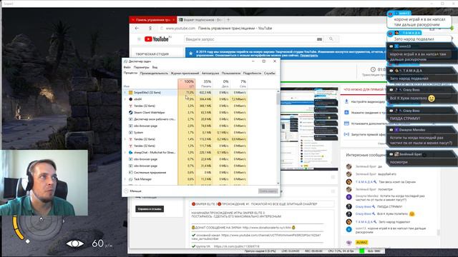The height and width of the screenshot is (257, 458).
Task: Click Dwayne Mendez's avatar in chat list
Action: click(349, 197)
